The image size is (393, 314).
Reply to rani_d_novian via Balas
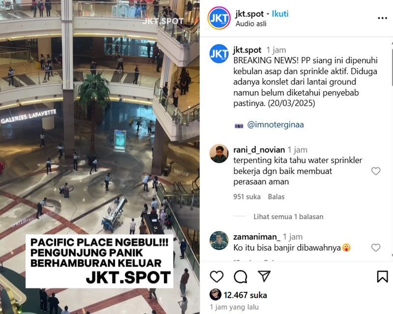pos(276,197)
